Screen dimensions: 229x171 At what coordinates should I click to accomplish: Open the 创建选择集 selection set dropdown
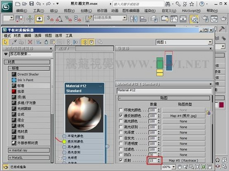pyautogui.click(x=125, y=18)
